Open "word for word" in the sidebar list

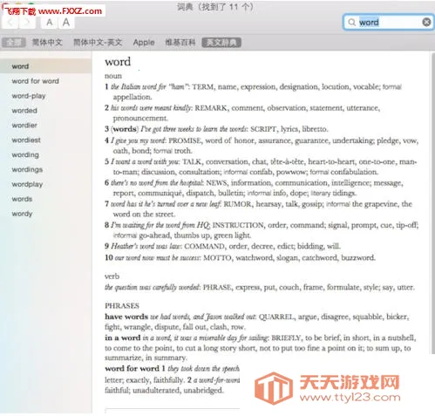click(46, 81)
